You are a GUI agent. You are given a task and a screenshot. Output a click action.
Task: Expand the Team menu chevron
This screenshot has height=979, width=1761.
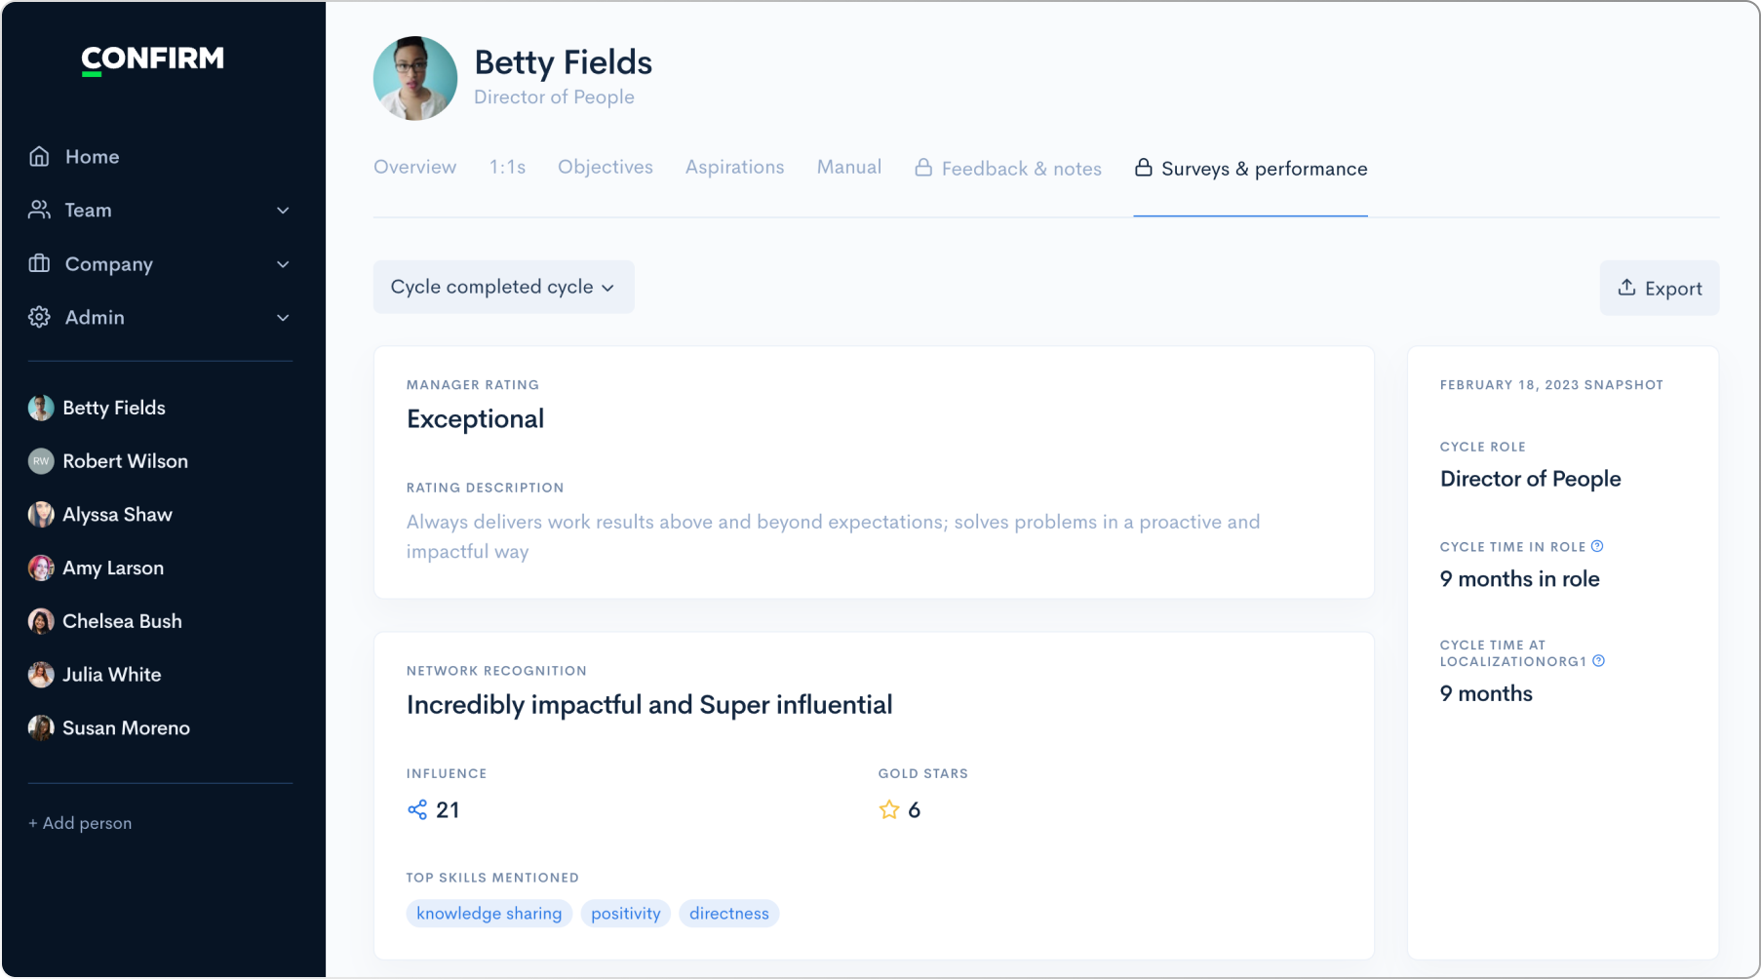(x=283, y=211)
